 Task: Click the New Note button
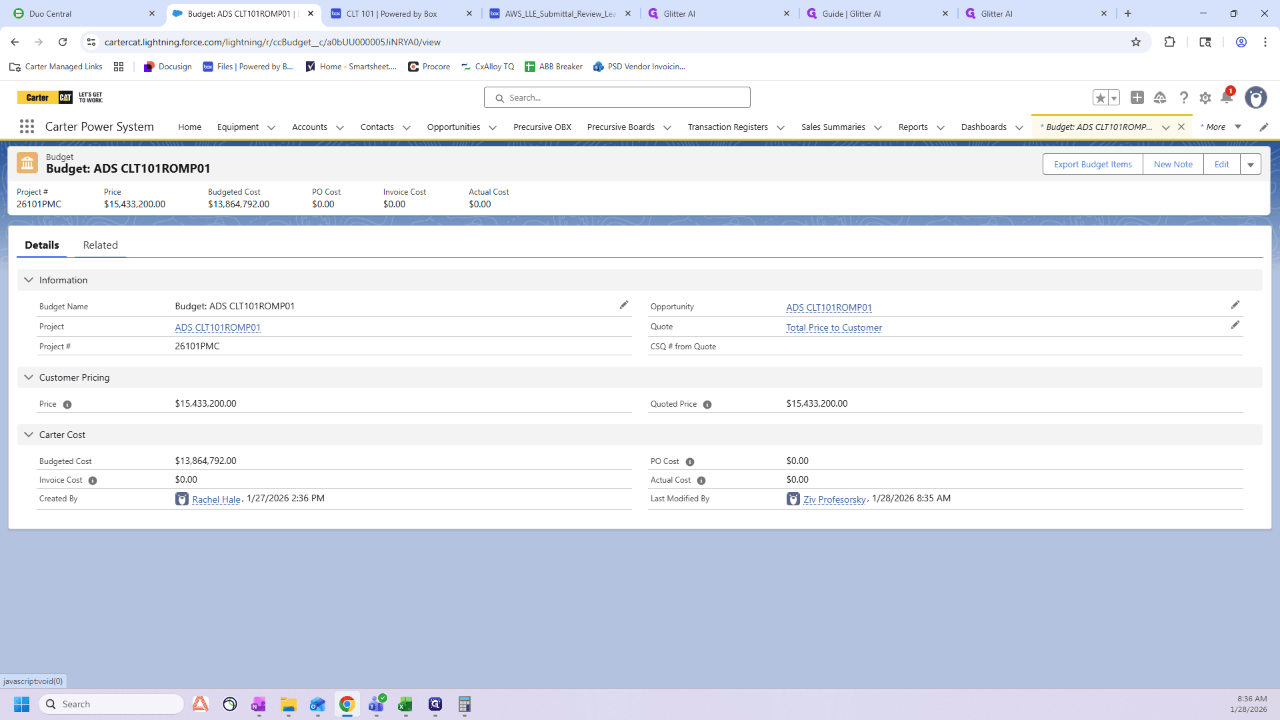(x=1173, y=165)
